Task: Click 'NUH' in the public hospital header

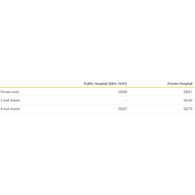Action: pyautogui.click(x=122, y=84)
